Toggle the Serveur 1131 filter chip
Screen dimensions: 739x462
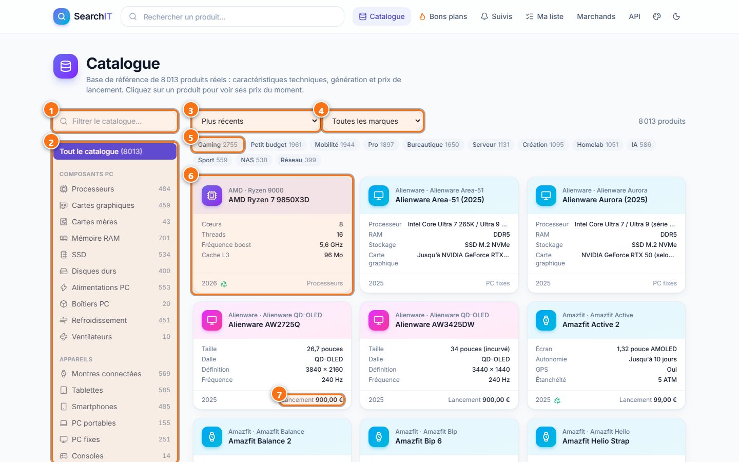coord(491,145)
